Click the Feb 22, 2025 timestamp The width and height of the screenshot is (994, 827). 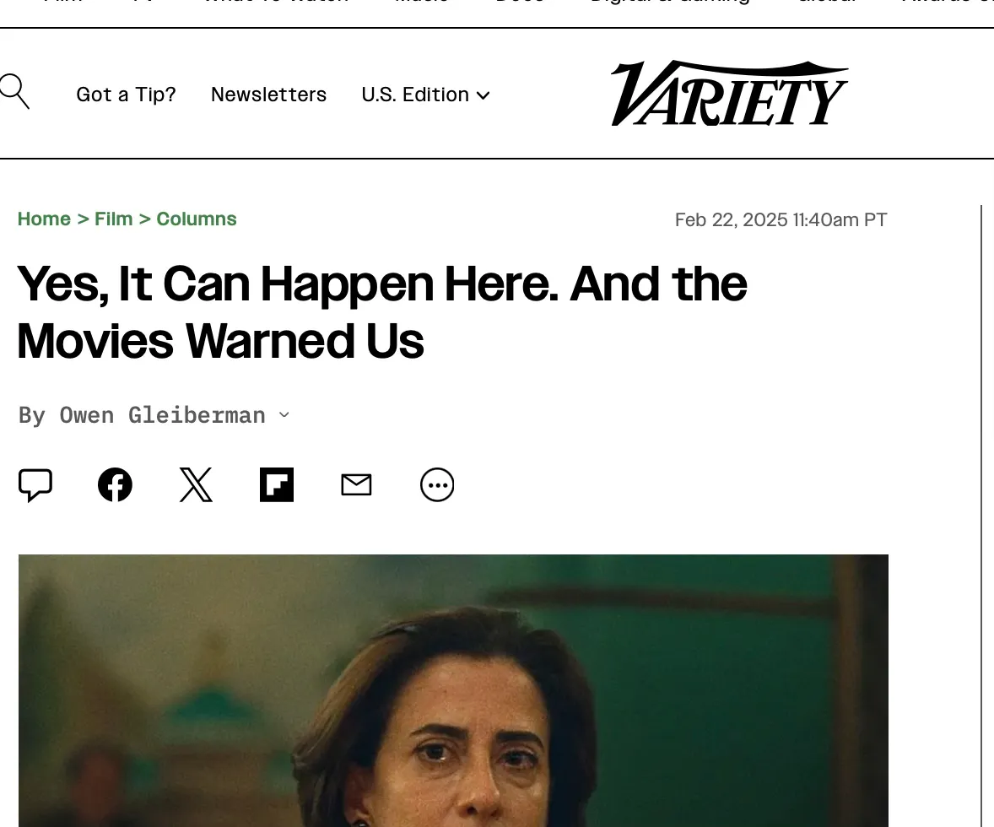[x=781, y=220]
